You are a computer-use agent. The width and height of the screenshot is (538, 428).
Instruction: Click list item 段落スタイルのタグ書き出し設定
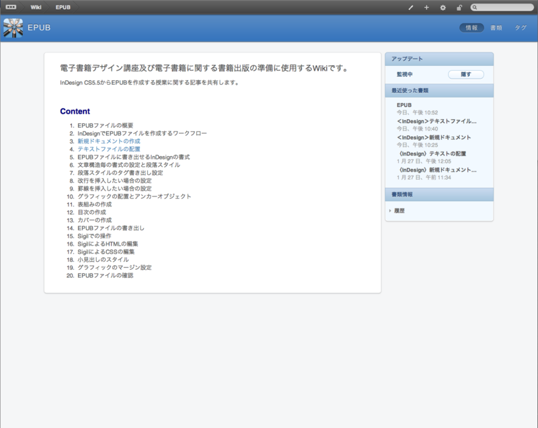120,173
